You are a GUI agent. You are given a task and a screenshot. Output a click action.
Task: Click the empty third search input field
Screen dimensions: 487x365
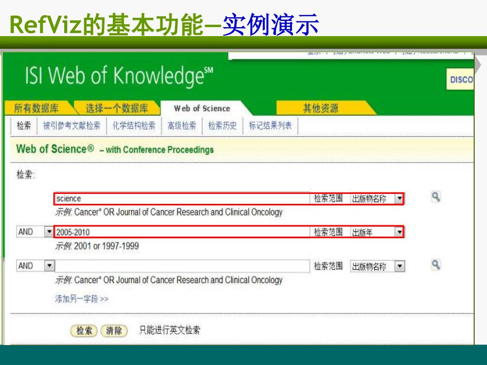pos(182,266)
